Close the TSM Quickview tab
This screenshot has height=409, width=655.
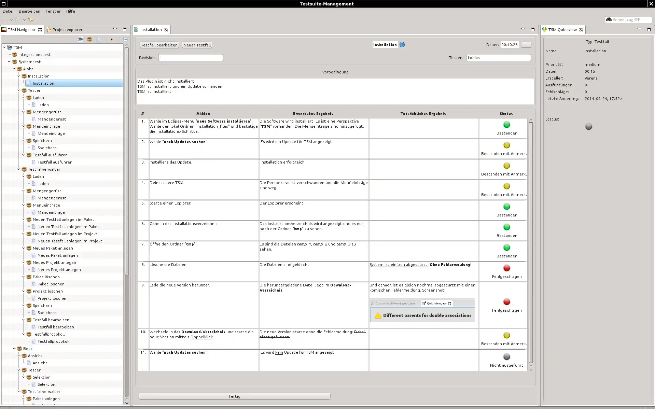point(581,30)
